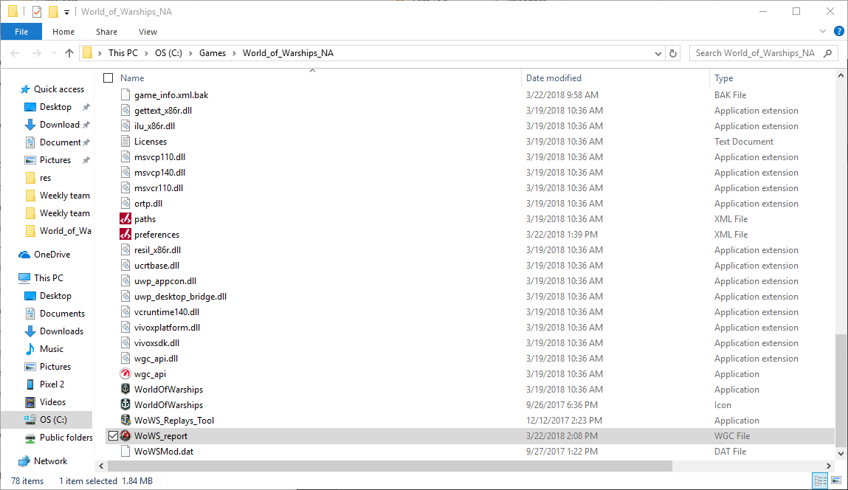This screenshot has height=490, width=848.
Task: Go back to previous folder
Action: click(x=15, y=53)
